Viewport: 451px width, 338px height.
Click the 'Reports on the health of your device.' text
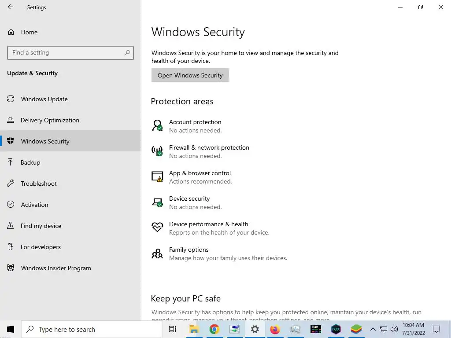click(219, 232)
